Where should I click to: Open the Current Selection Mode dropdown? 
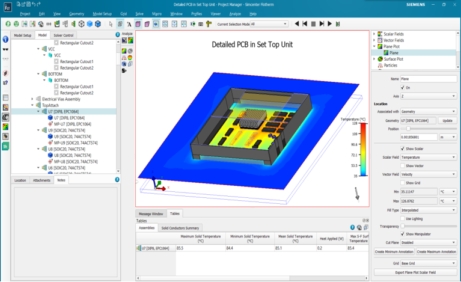pos(269,24)
